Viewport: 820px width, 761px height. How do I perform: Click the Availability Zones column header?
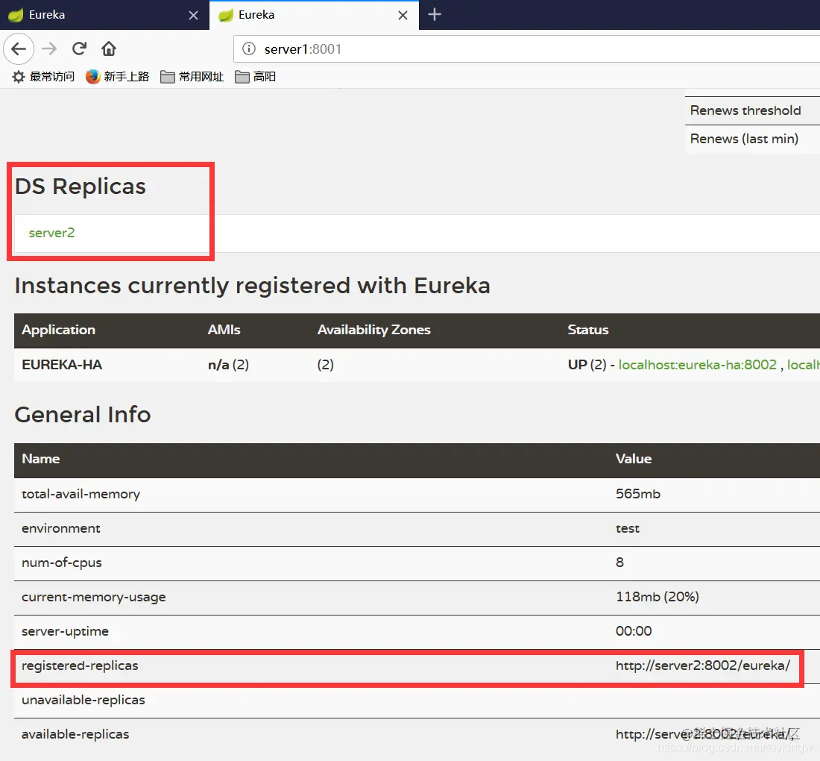point(374,330)
